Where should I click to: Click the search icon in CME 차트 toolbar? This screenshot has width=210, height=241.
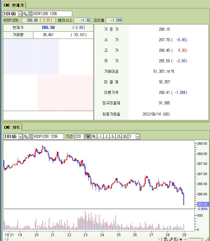[26, 137]
